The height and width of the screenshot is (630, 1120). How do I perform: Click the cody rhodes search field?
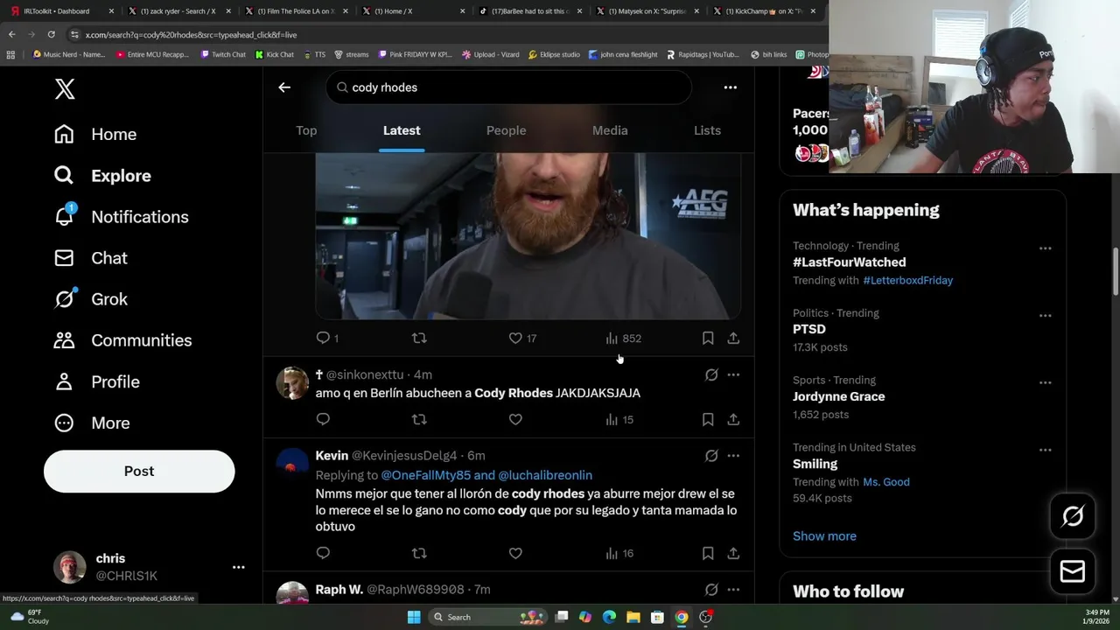509,87
